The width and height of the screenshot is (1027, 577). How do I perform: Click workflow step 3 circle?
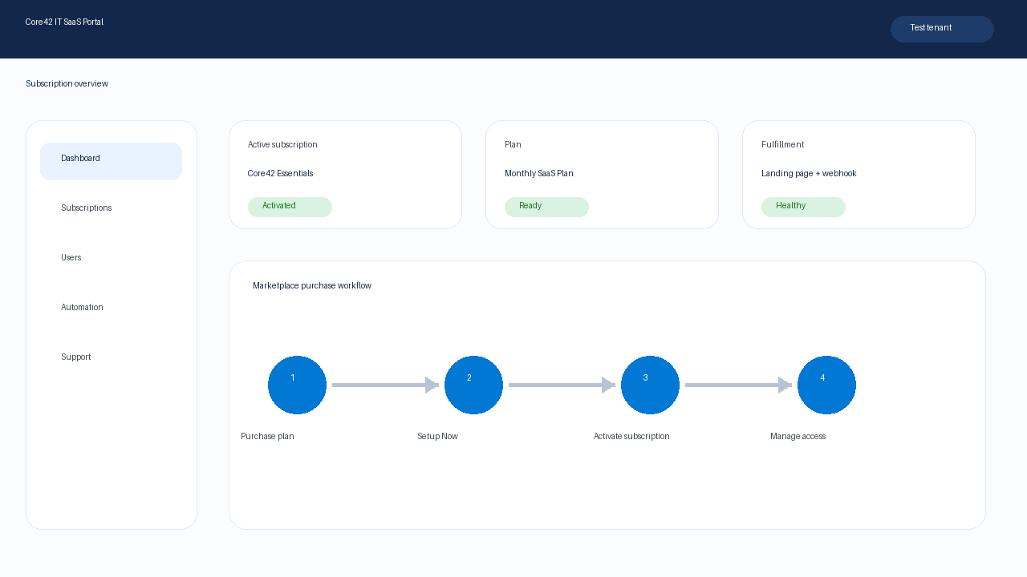[x=650, y=385]
